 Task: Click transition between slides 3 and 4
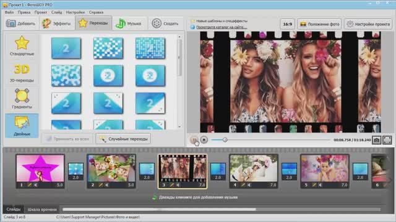click(218, 171)
